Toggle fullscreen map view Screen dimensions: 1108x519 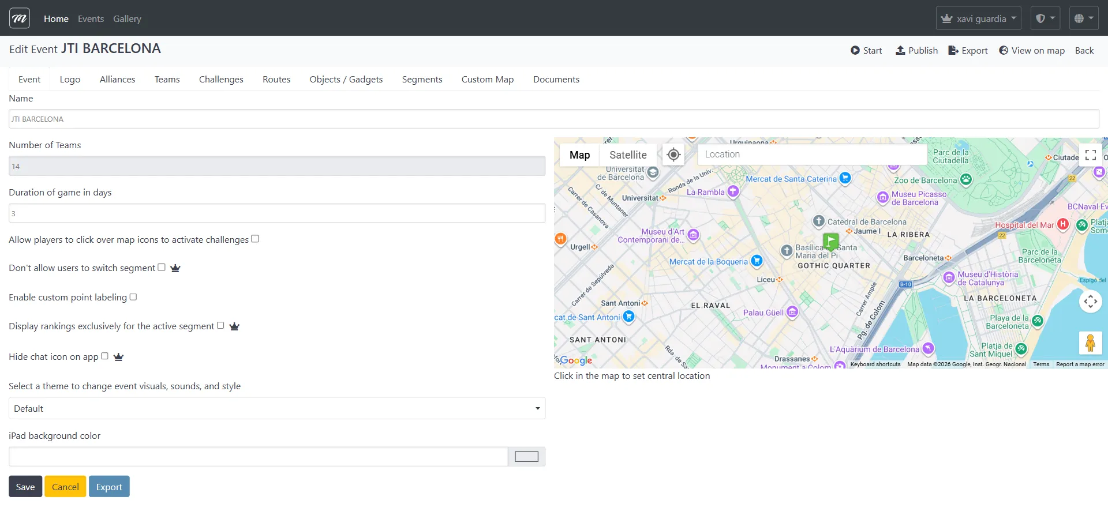pos(1090,155)
